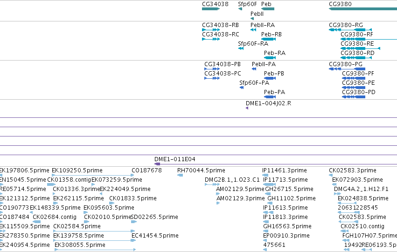Select the CG9380-PE protein feature
397x252 pixels.
coord(354,88)
